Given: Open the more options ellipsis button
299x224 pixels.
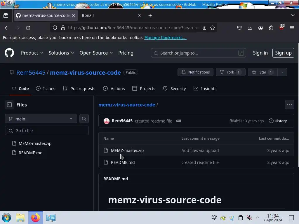Looking at the screenshot, I should tap(289, 105).
